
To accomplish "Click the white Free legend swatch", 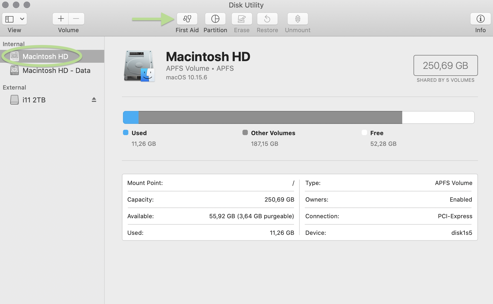I will (364, 132).
